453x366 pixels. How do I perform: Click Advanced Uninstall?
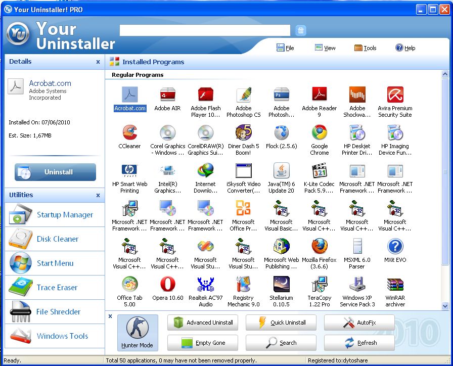tap(203, 323)
